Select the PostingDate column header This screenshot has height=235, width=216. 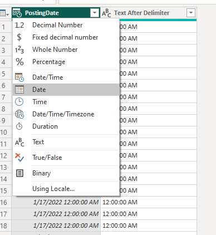56,13
